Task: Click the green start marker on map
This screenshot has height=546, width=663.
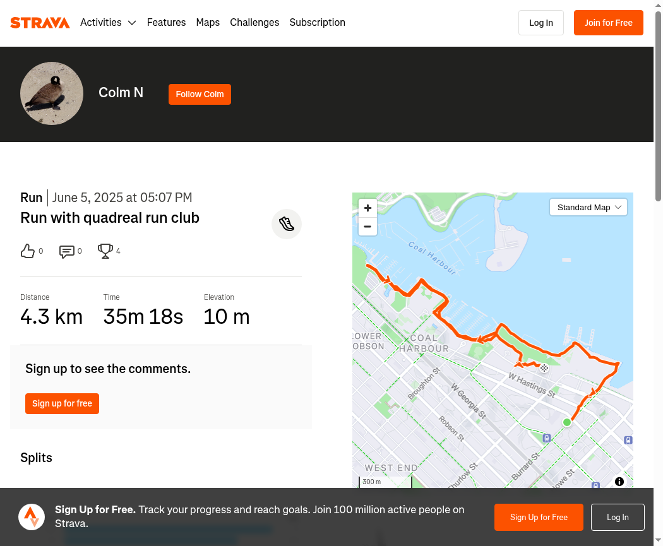Action: (x=567, y=422)
